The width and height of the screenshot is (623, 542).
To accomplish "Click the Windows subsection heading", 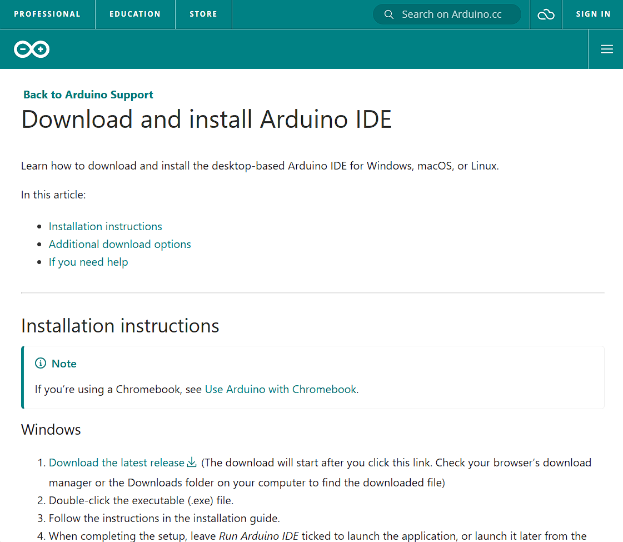I will pyautogui.click(x=51, y=429).
